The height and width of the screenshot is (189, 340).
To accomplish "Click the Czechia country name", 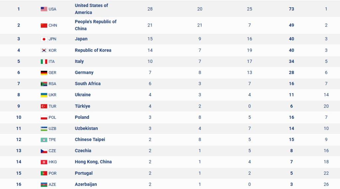I will pyautogui.click(x=83, y=151).
